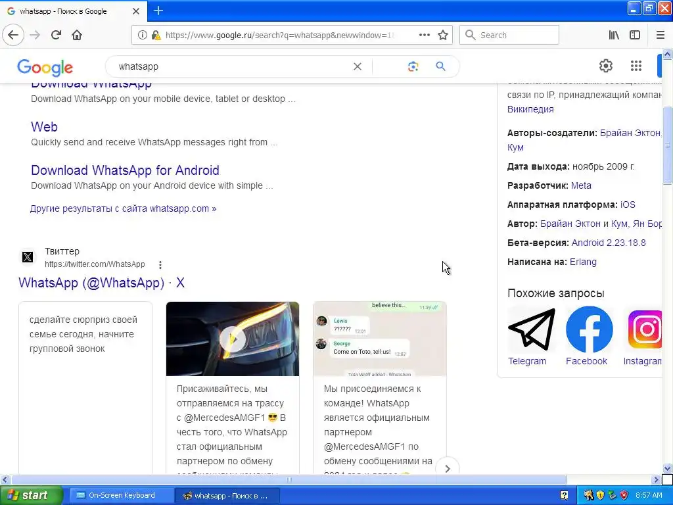Click the red shield tray icon
The width and height of the screenshot is (673, 505).
click(624, 496)
